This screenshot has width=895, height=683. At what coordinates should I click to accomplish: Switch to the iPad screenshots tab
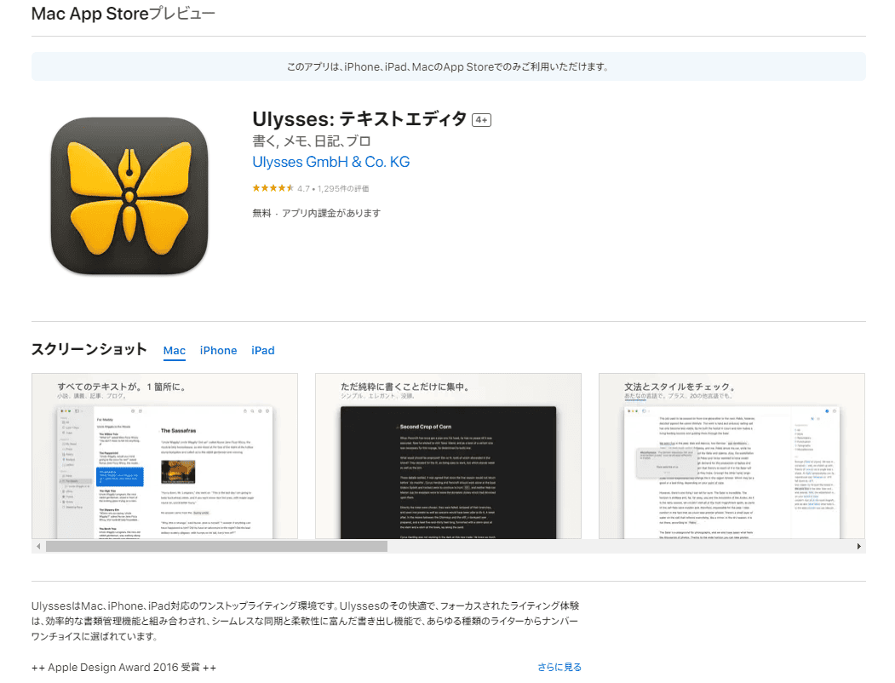262,350
